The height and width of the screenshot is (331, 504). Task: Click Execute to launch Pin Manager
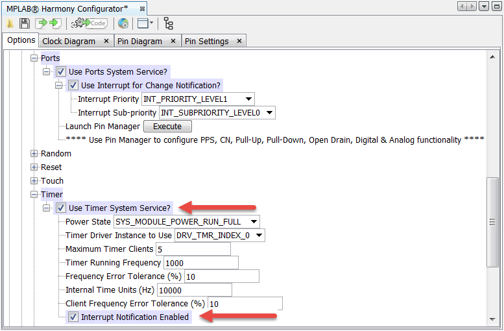tap(167, 126)
